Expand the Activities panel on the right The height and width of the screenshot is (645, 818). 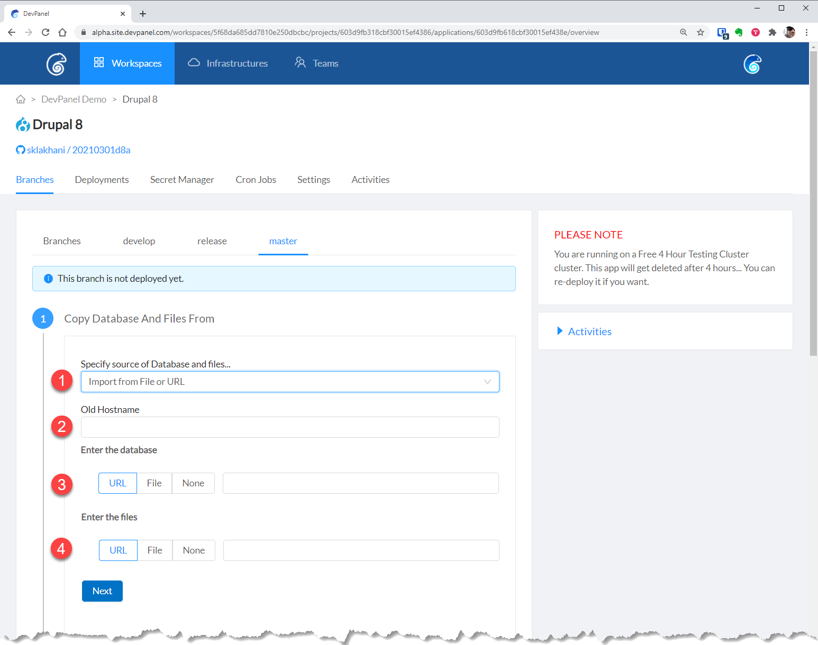589,331
